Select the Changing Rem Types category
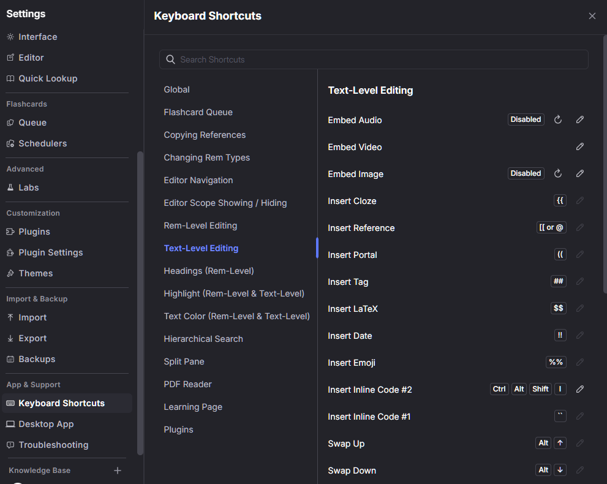This screenshot has width=607, height=484. pos(206,157)
